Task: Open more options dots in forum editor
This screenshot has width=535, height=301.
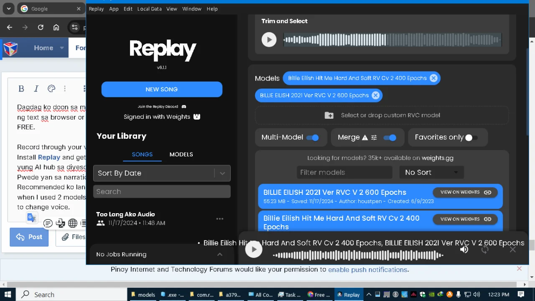Action: [65, 89]
